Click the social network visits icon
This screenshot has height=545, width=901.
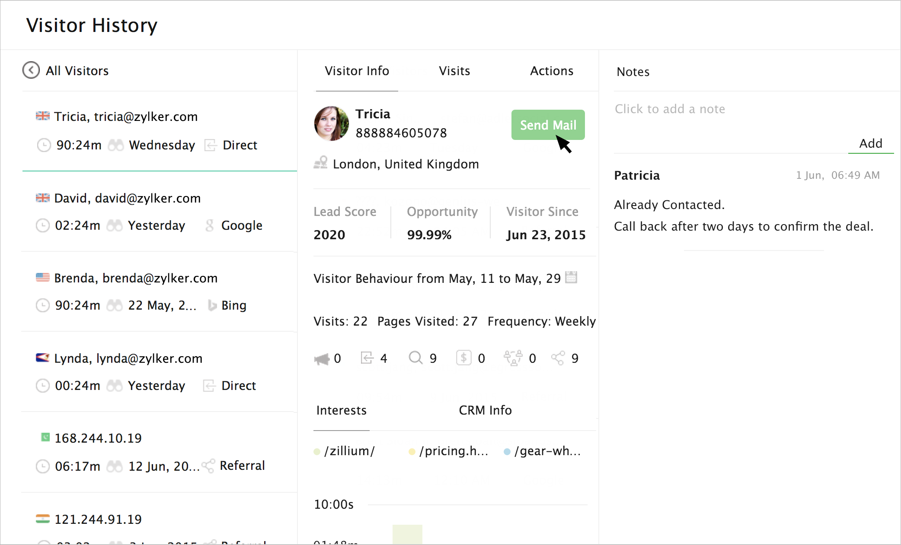click(x=513, y=358)
